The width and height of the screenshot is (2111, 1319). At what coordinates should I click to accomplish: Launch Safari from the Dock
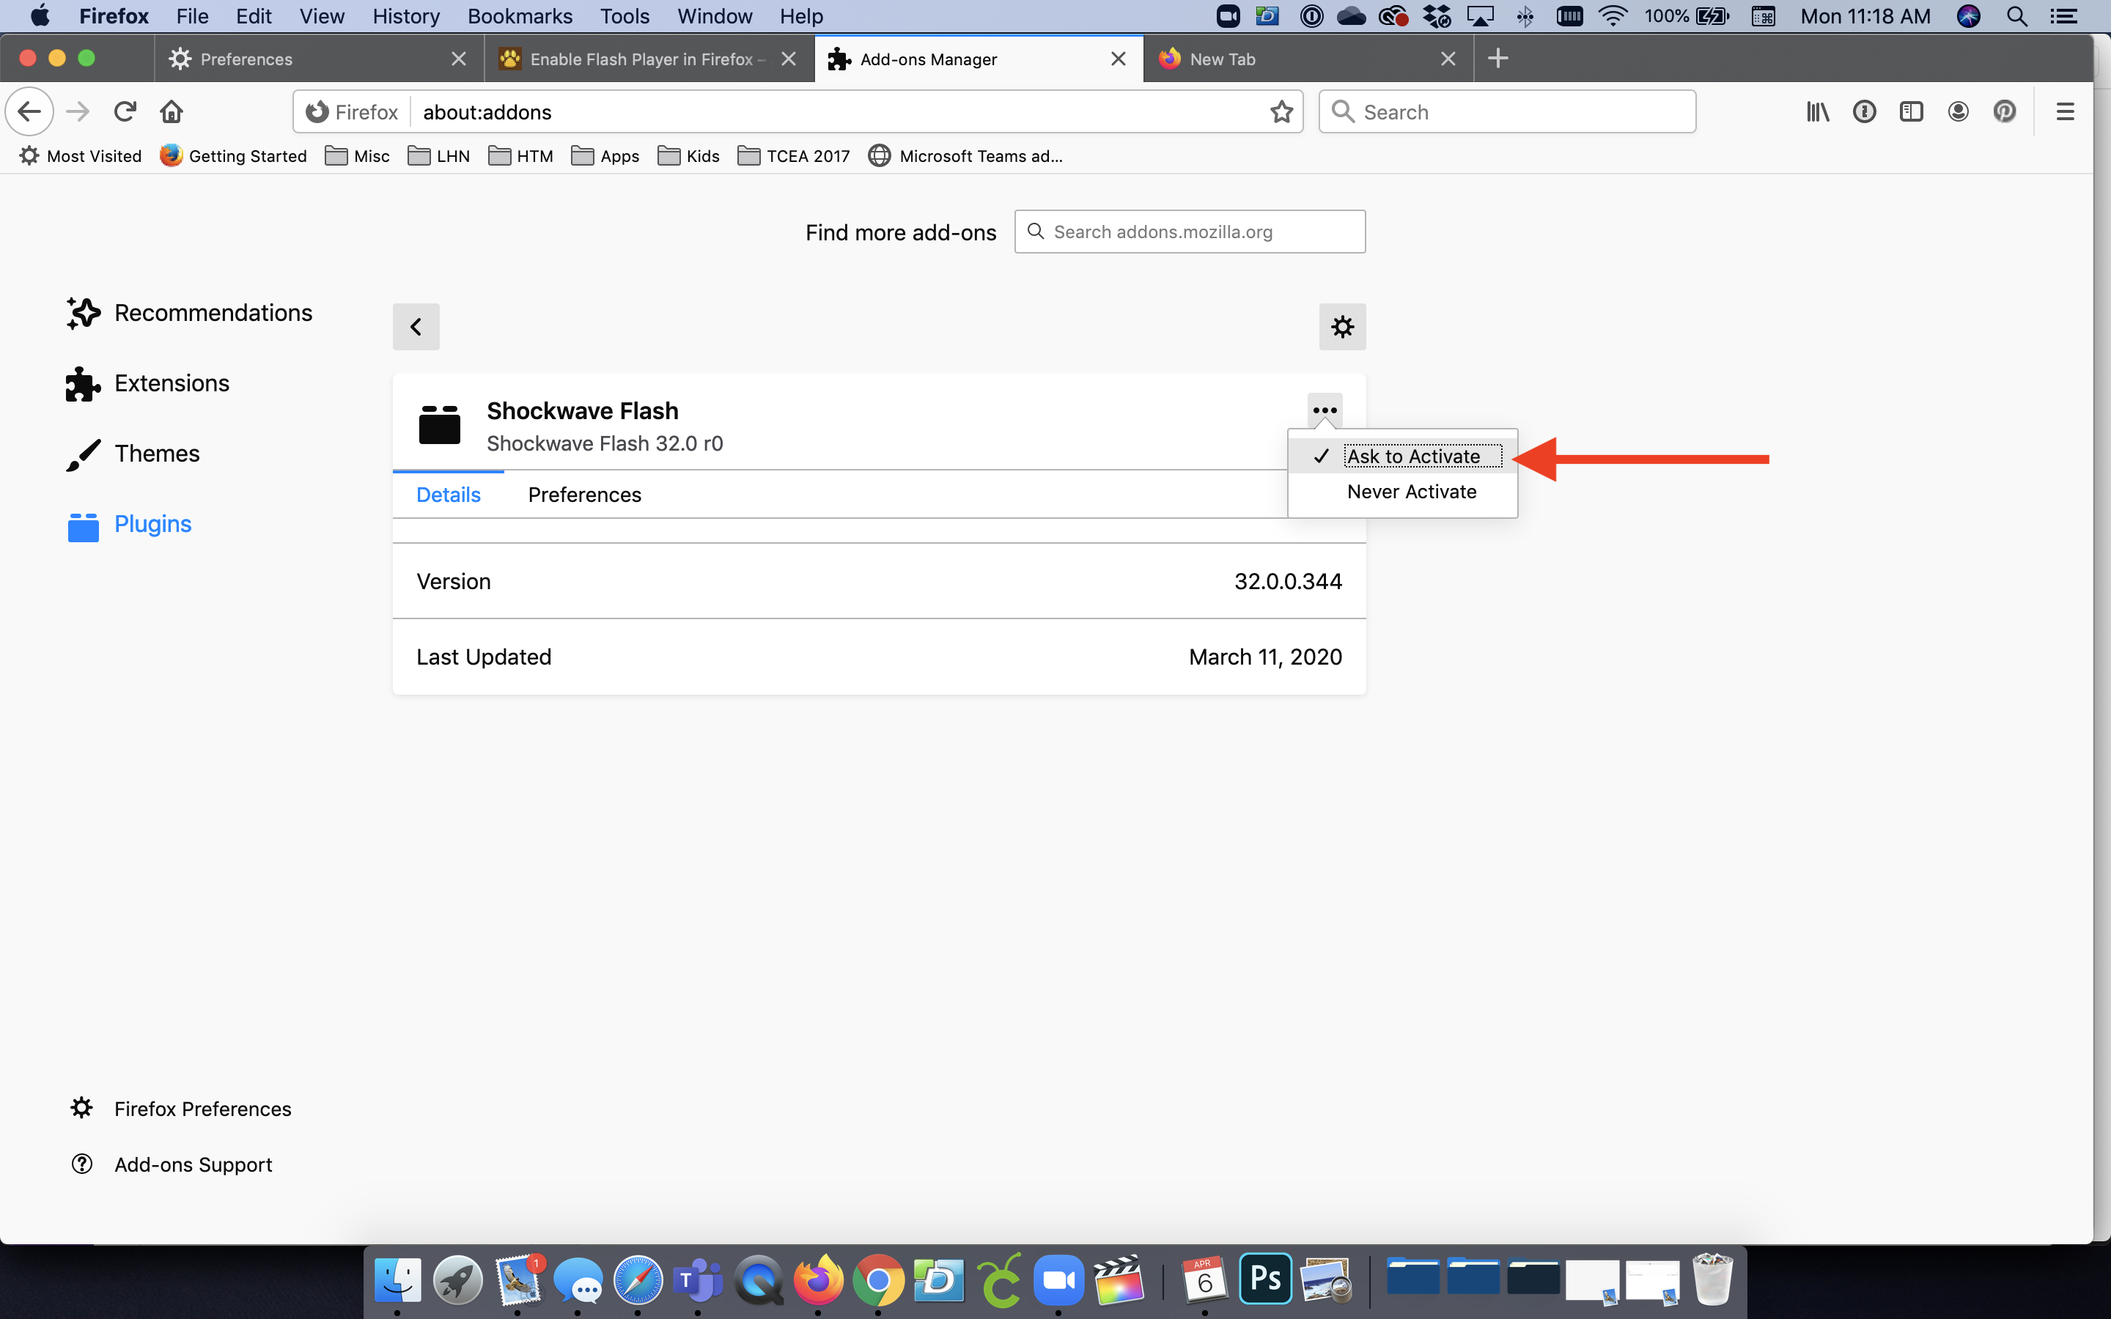(638, 1281)
